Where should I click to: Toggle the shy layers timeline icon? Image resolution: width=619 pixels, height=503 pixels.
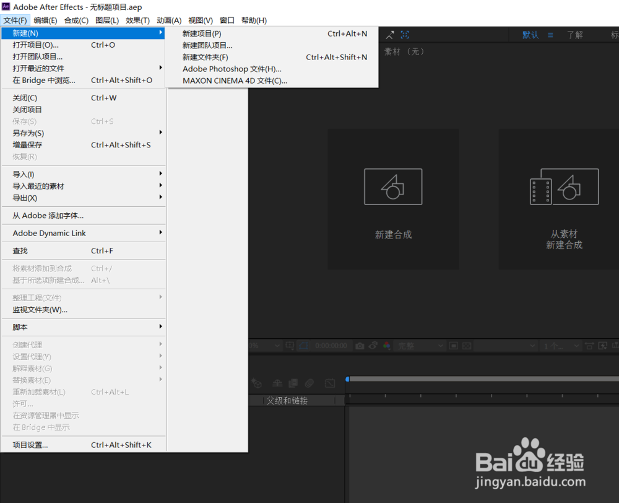coord(277,383)
